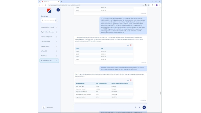Open the browser profile avatar

coord(157,5)
